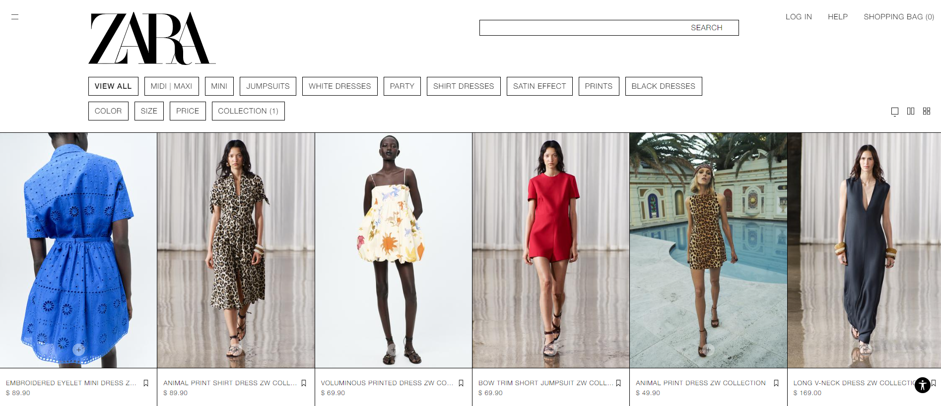Screen dimensions: 941x406
Task: Click the LOG IN link
Action: pos(799,17)
